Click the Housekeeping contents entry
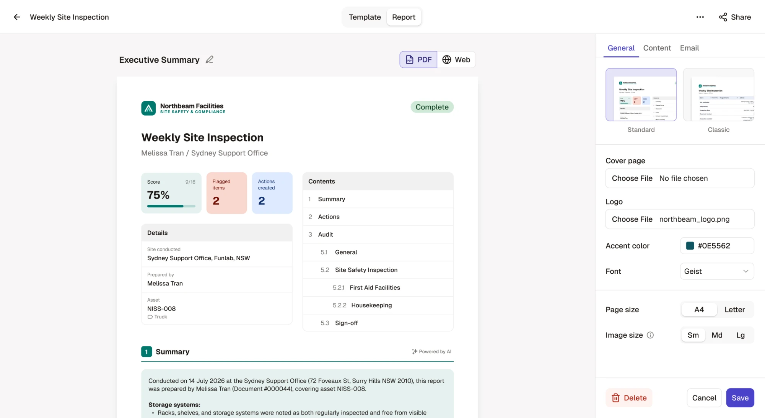The width and height of the screenshot is (765, 418). pos(378,305)
